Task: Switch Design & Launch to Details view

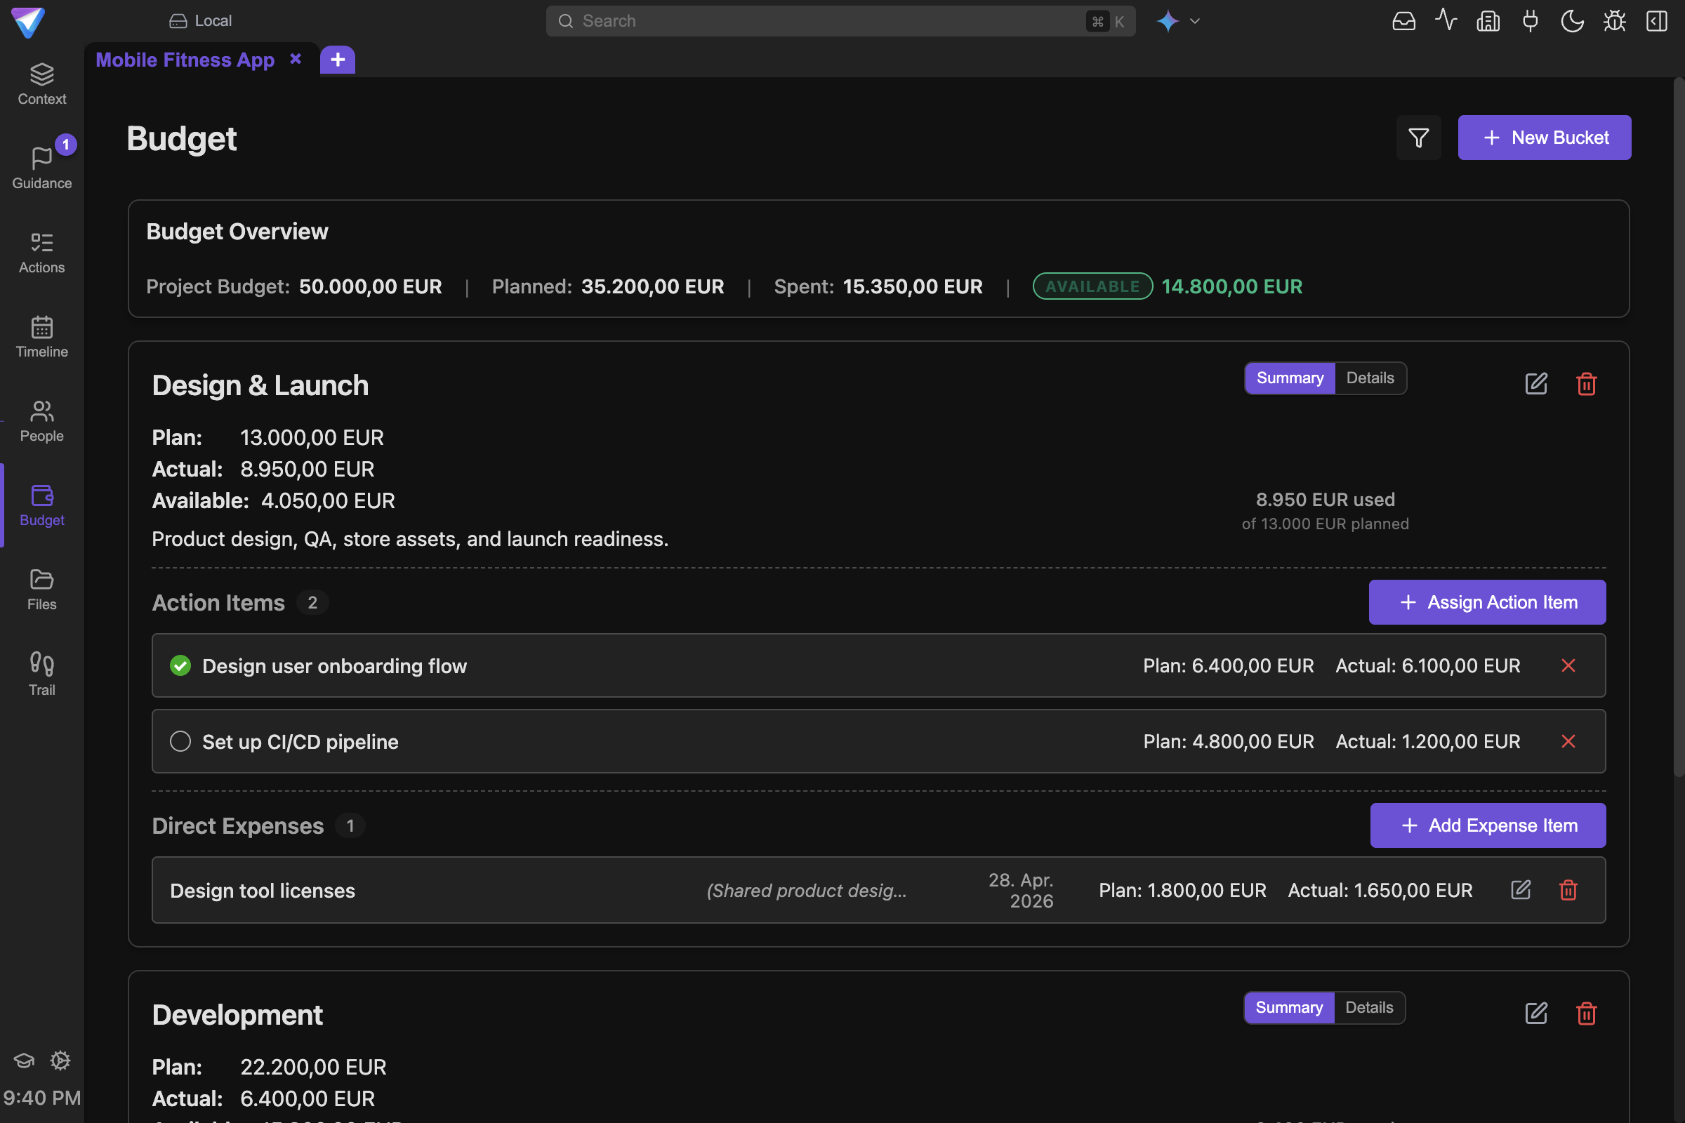Action: [1370, 378]
